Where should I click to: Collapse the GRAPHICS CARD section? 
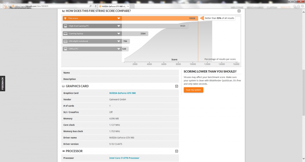click(177, 86)
